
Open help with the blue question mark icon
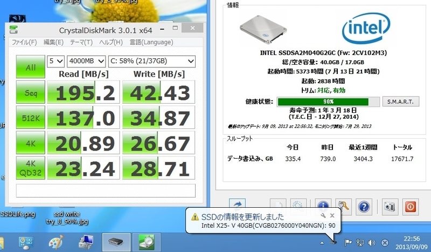(x=364, y=207)
